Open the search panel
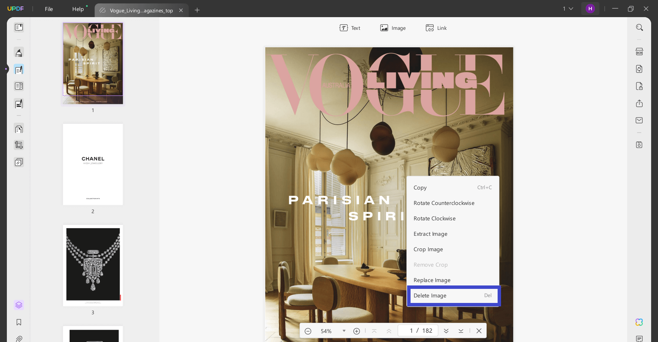Viewport: 658px width, 342px height. click(x=639, y=27)
